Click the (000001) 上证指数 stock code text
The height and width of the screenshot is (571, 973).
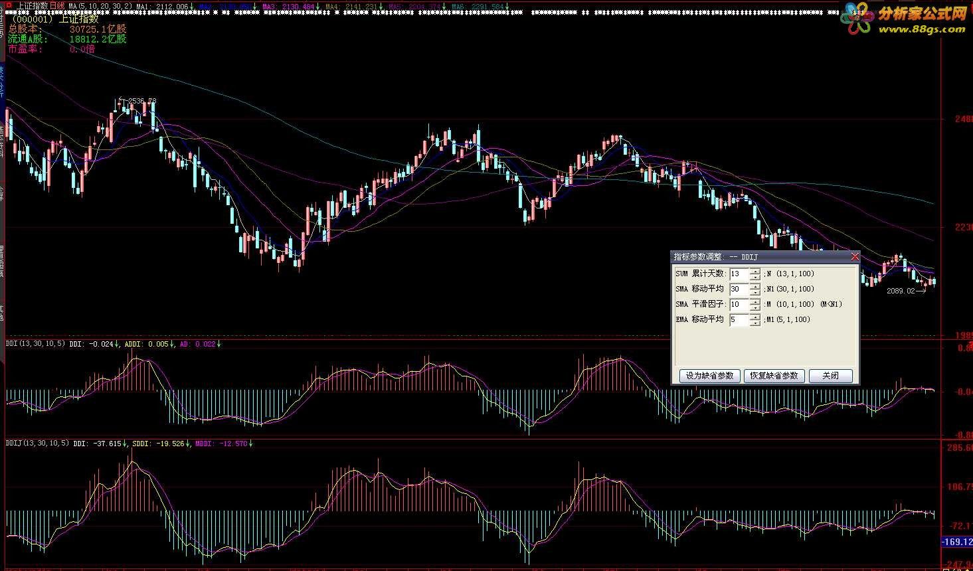click(x=55, y=19)
